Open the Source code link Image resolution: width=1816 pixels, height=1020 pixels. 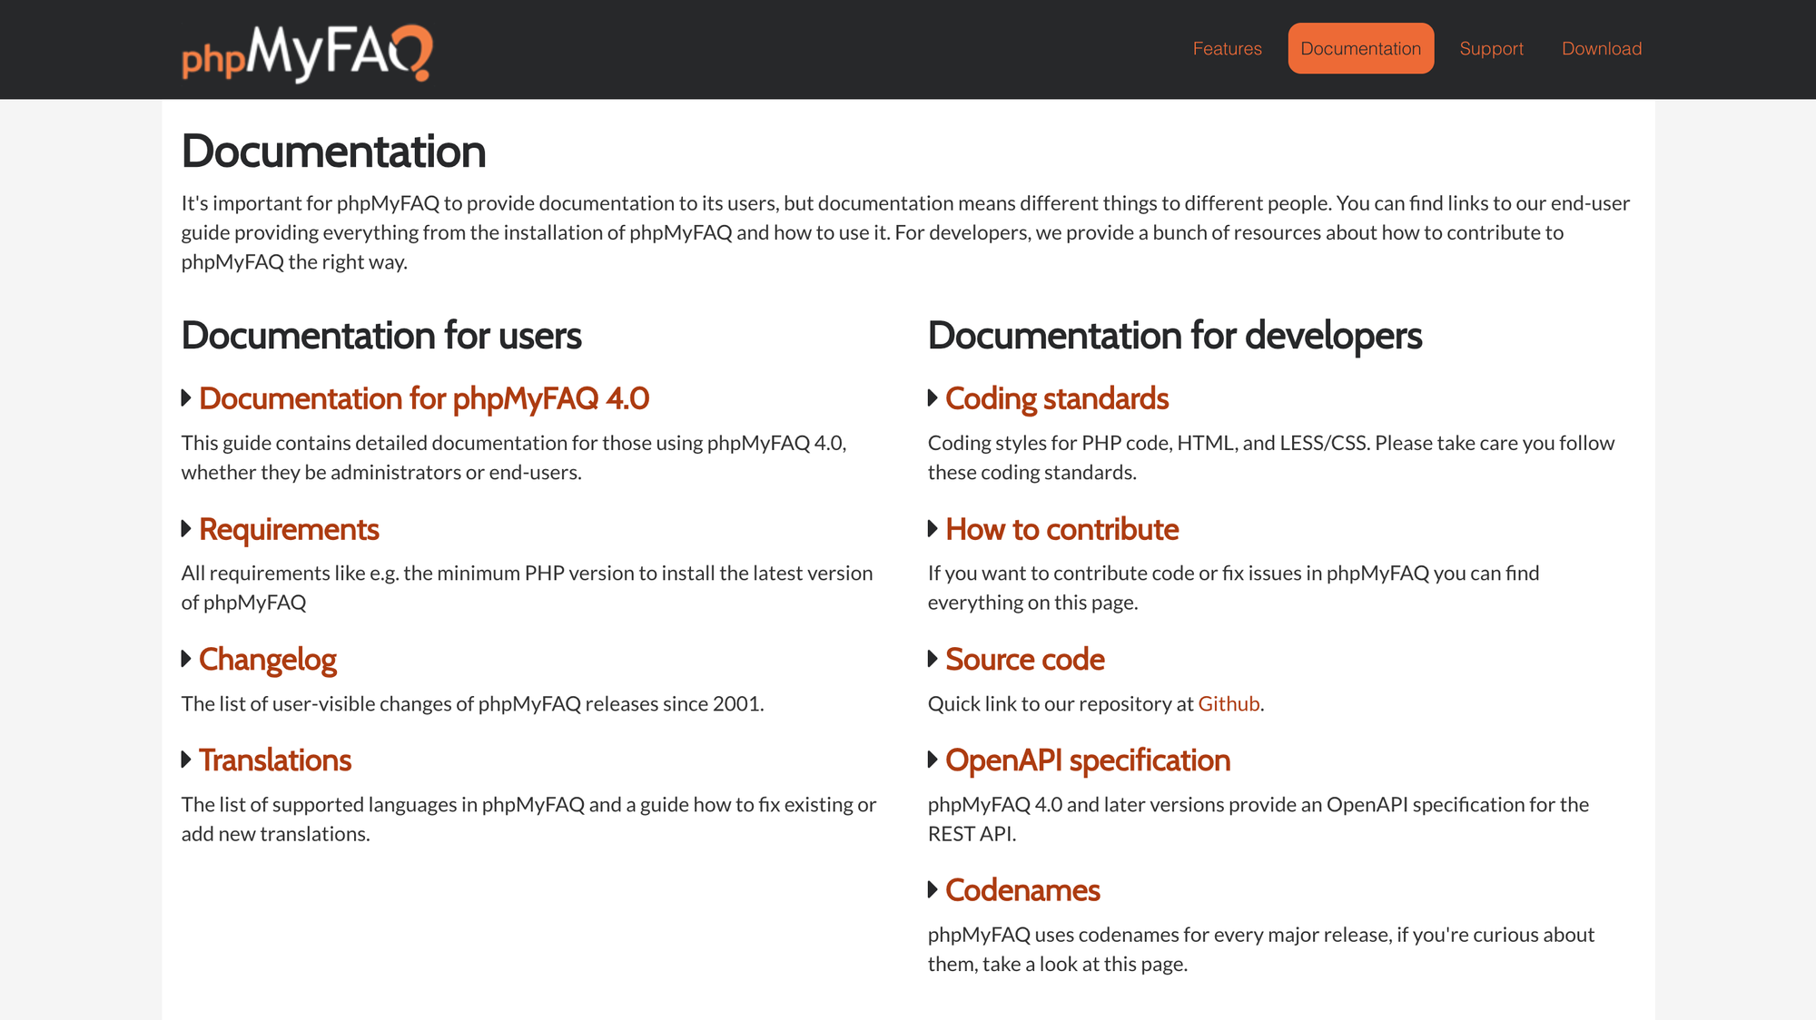point(1025,660)
